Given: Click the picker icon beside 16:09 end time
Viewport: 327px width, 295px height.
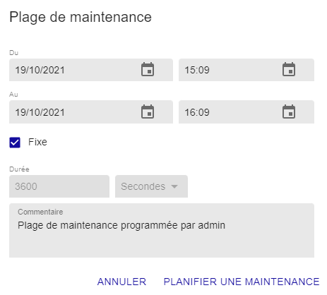Looking at the screenshot, I should coord(289,112).
